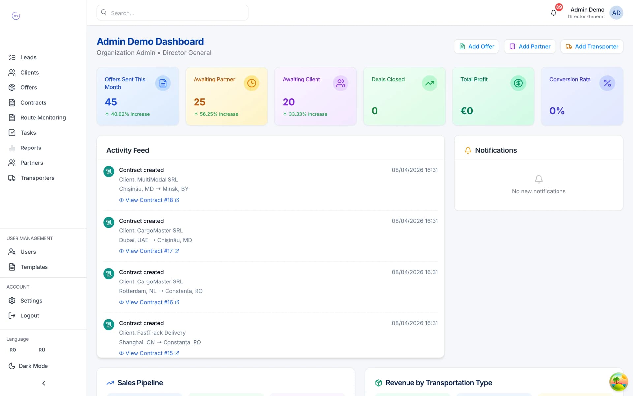Click '40.62% increase' text
Viewport: 633px width, 396px height.
(x=130, y=114)
